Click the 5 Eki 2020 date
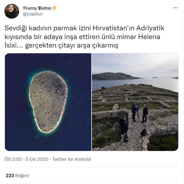 [x=37, y=159]
